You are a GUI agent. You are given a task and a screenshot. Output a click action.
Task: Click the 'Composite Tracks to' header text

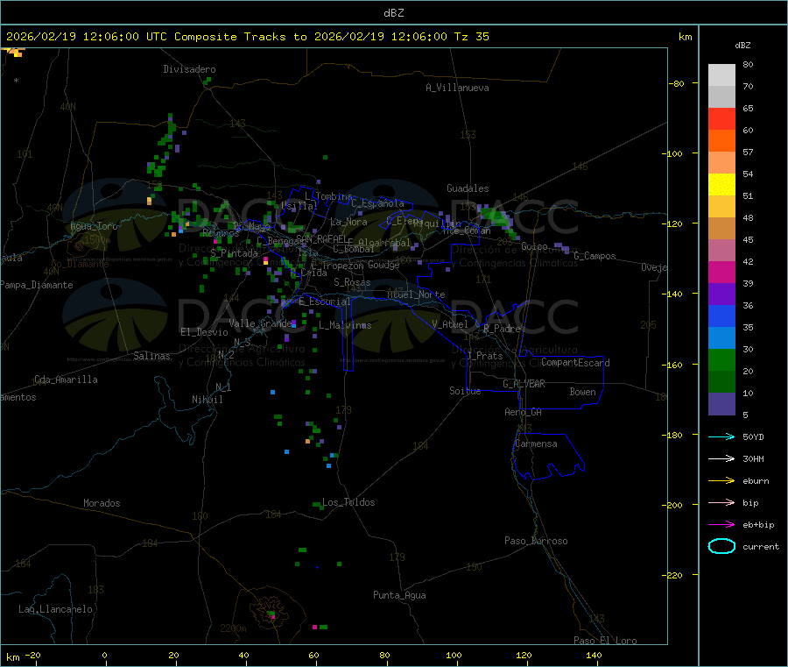pyautogui.click(x=240, y=37)
